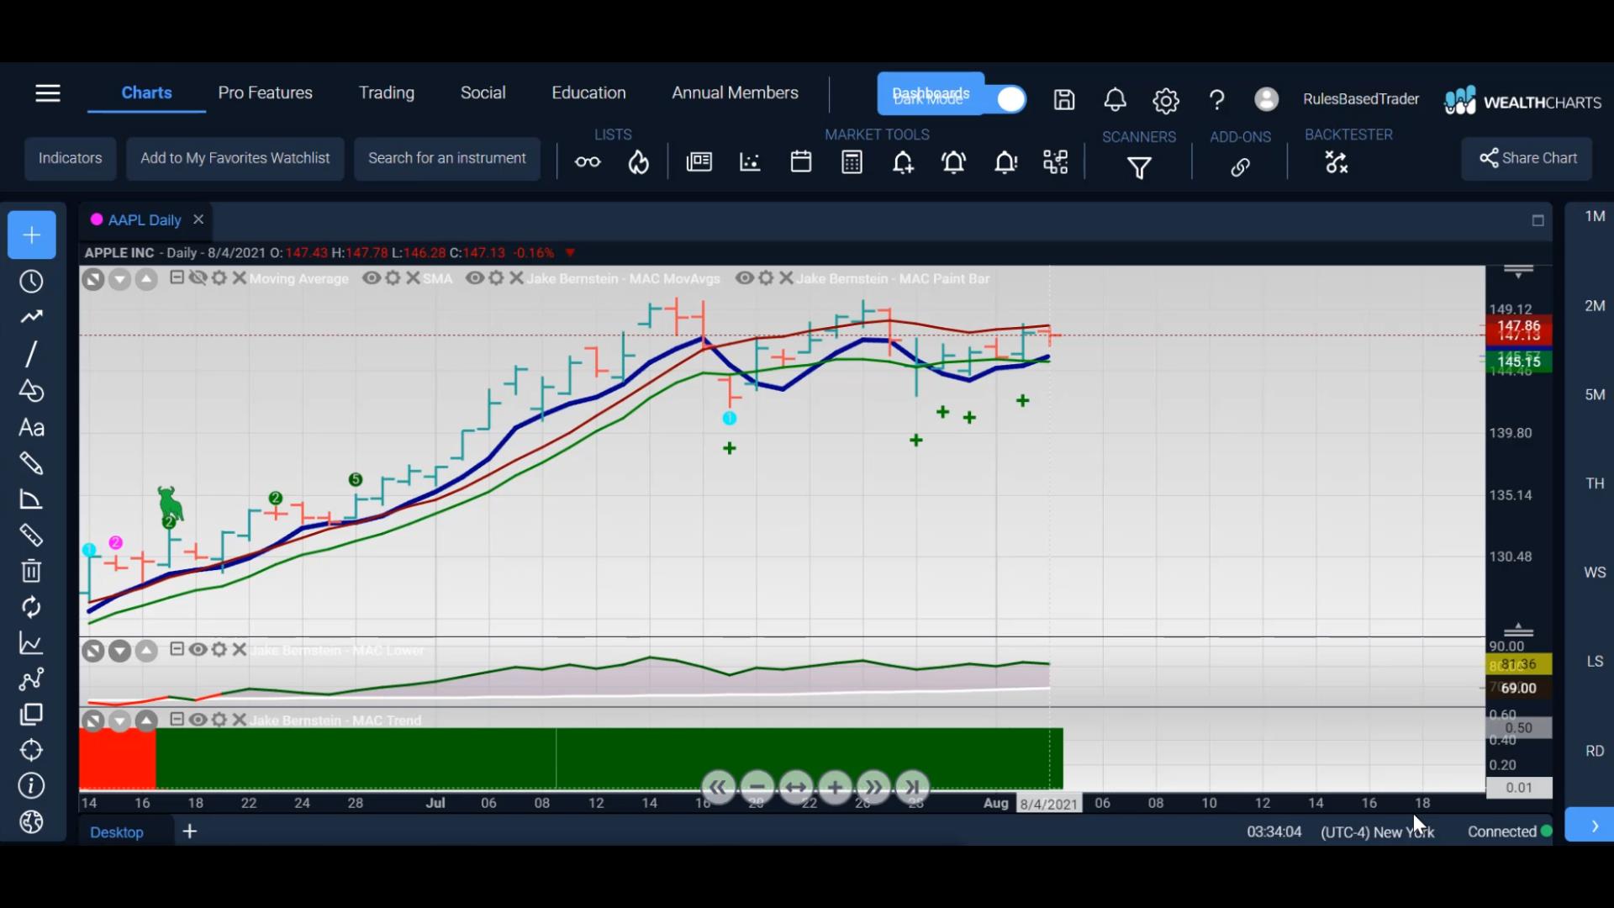Viewport: 1614px width, 908px height.
Task: Open the Backtester icon
Action: coord(1337,162)
